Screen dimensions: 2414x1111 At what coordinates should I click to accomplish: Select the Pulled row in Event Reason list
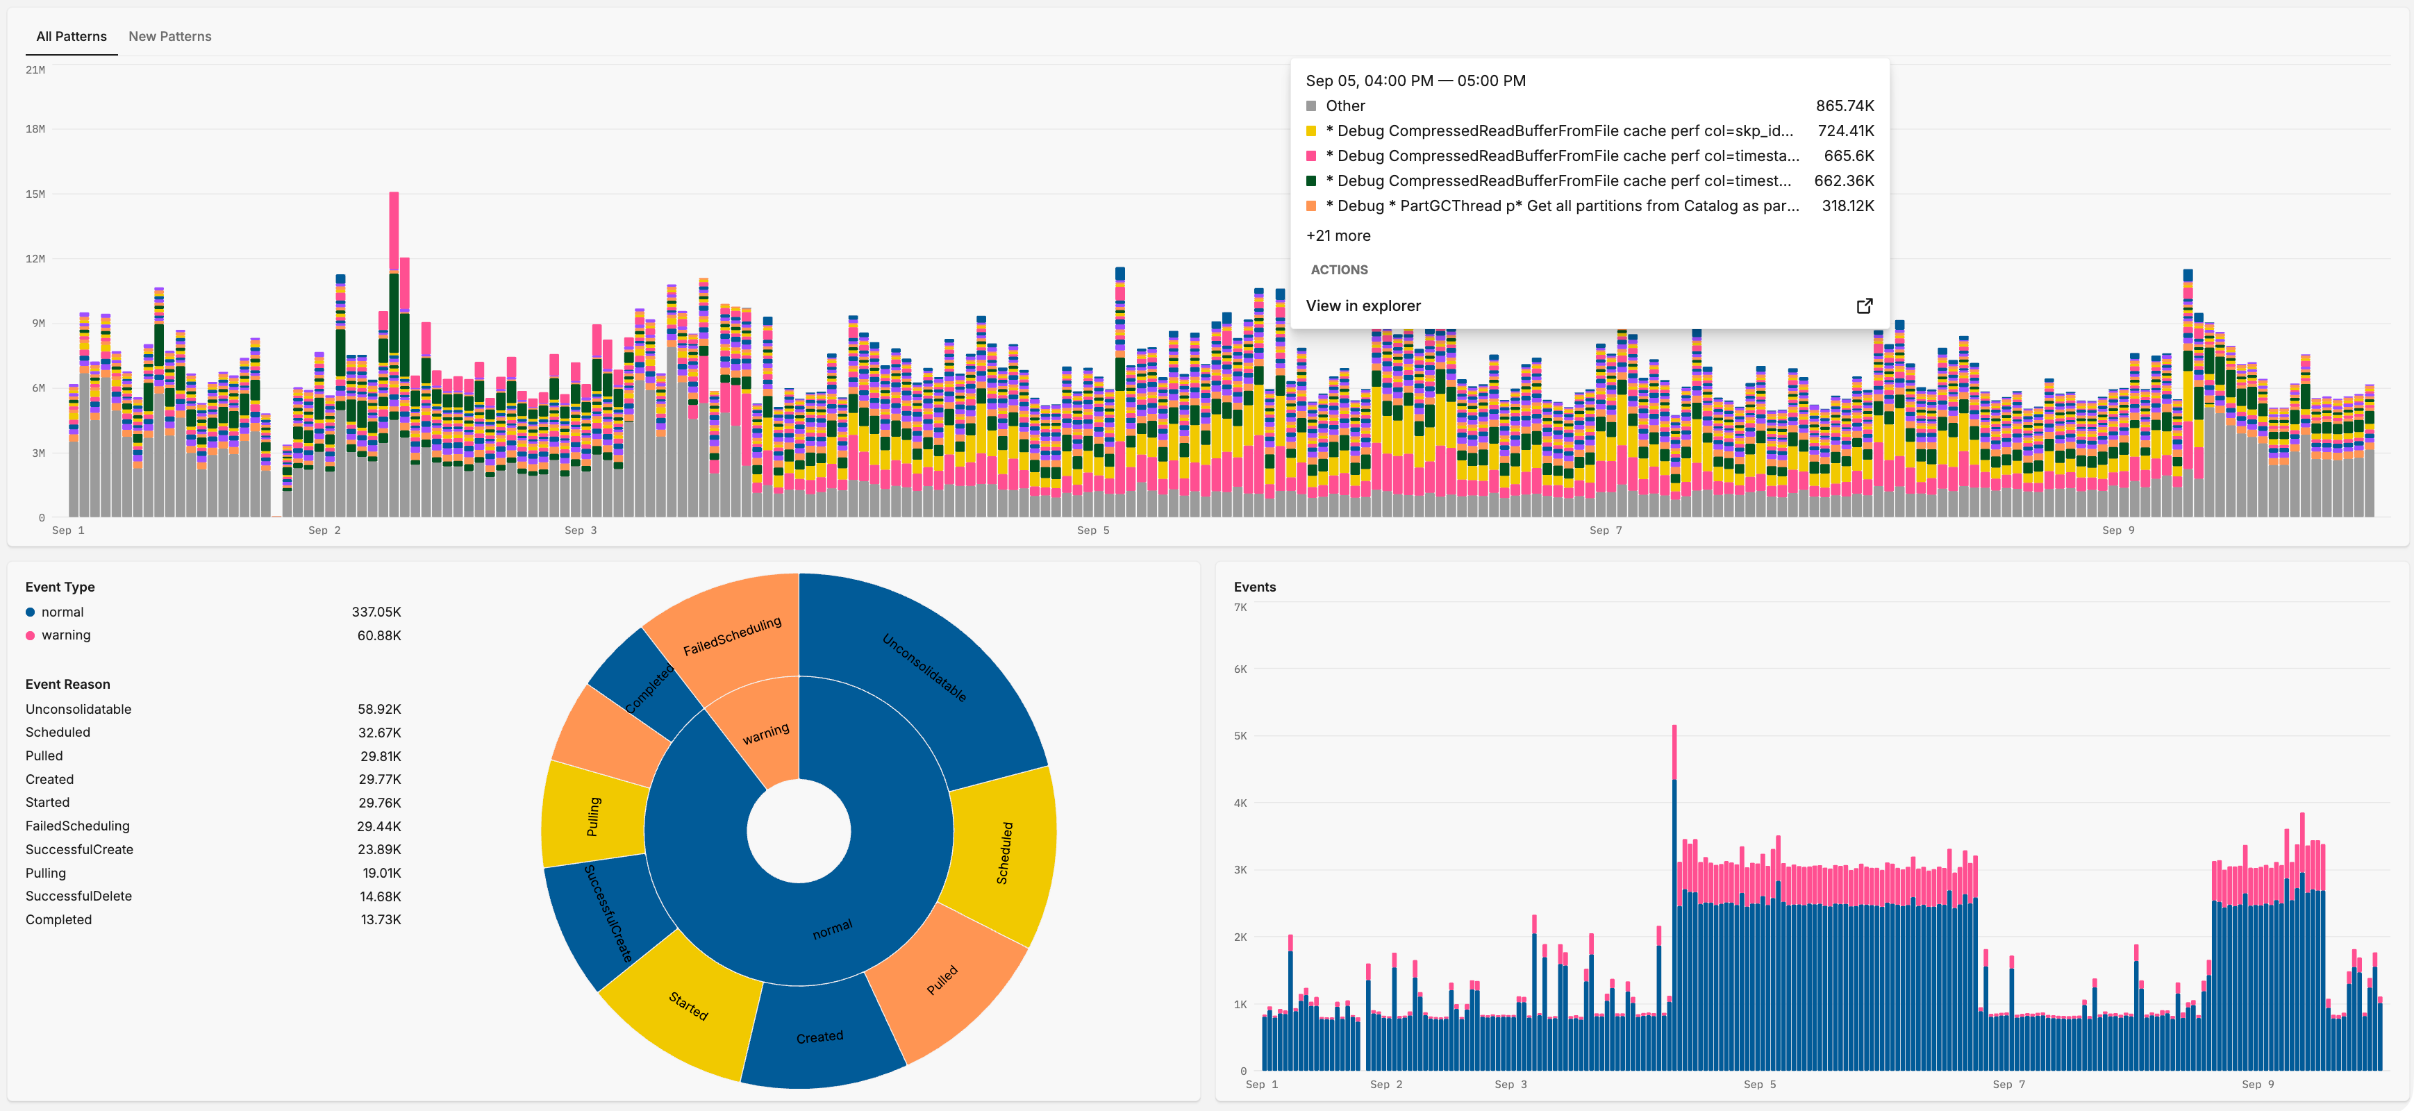click(x=213, y=756)
